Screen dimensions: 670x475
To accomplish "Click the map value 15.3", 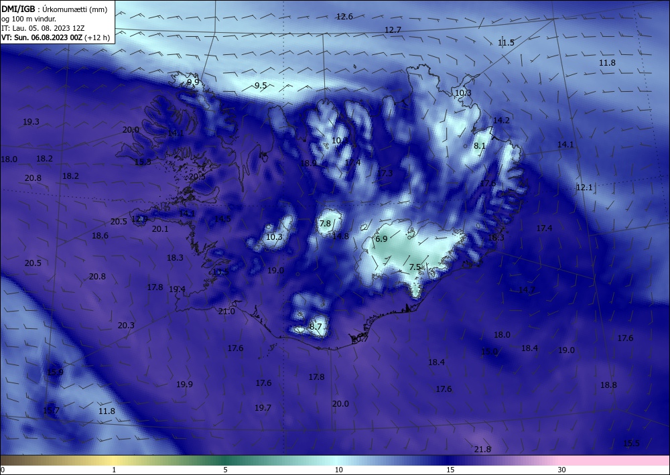I will point(143,162).
